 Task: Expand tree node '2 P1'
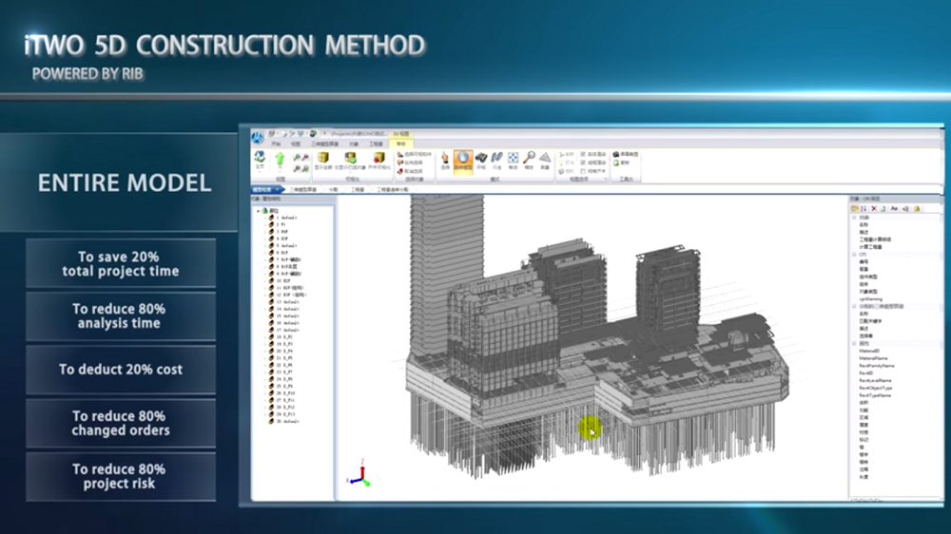click(265, 224)
